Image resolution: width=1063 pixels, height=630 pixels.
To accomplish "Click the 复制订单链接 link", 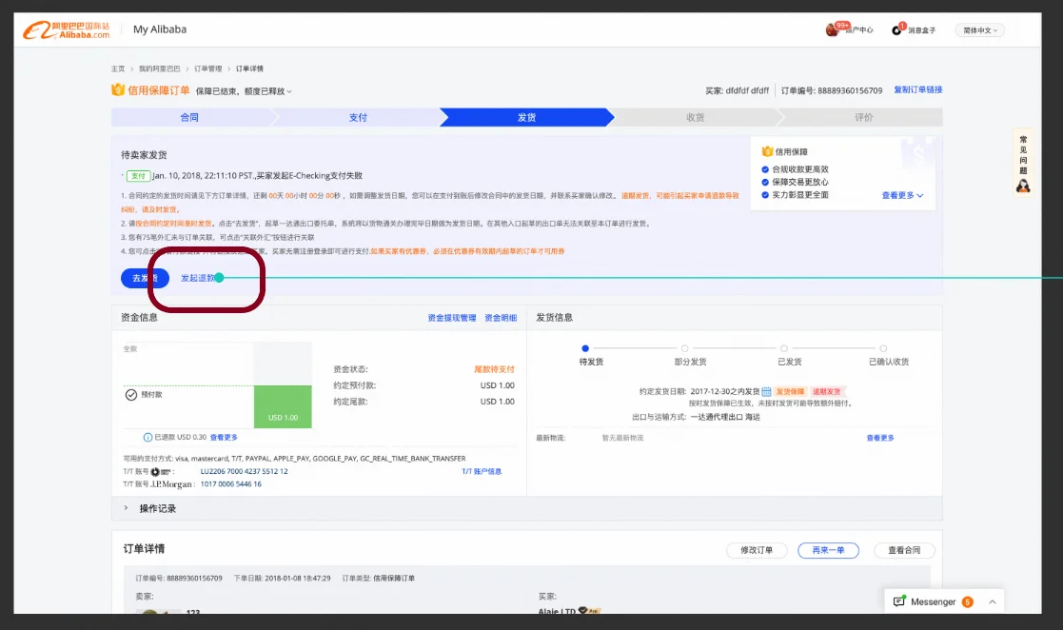I will coord(917,89).
